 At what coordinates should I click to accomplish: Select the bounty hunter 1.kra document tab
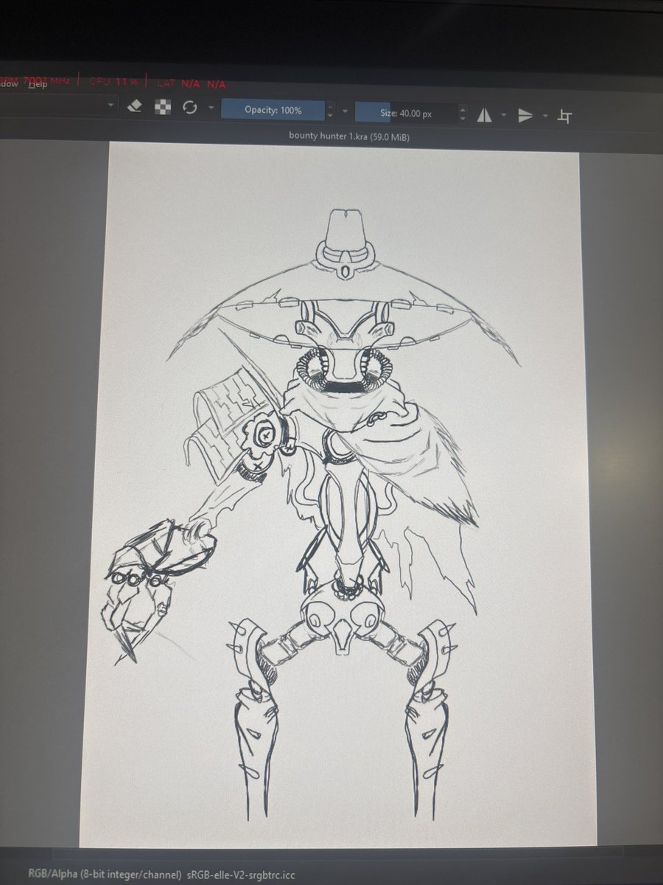tap(349, 136)
